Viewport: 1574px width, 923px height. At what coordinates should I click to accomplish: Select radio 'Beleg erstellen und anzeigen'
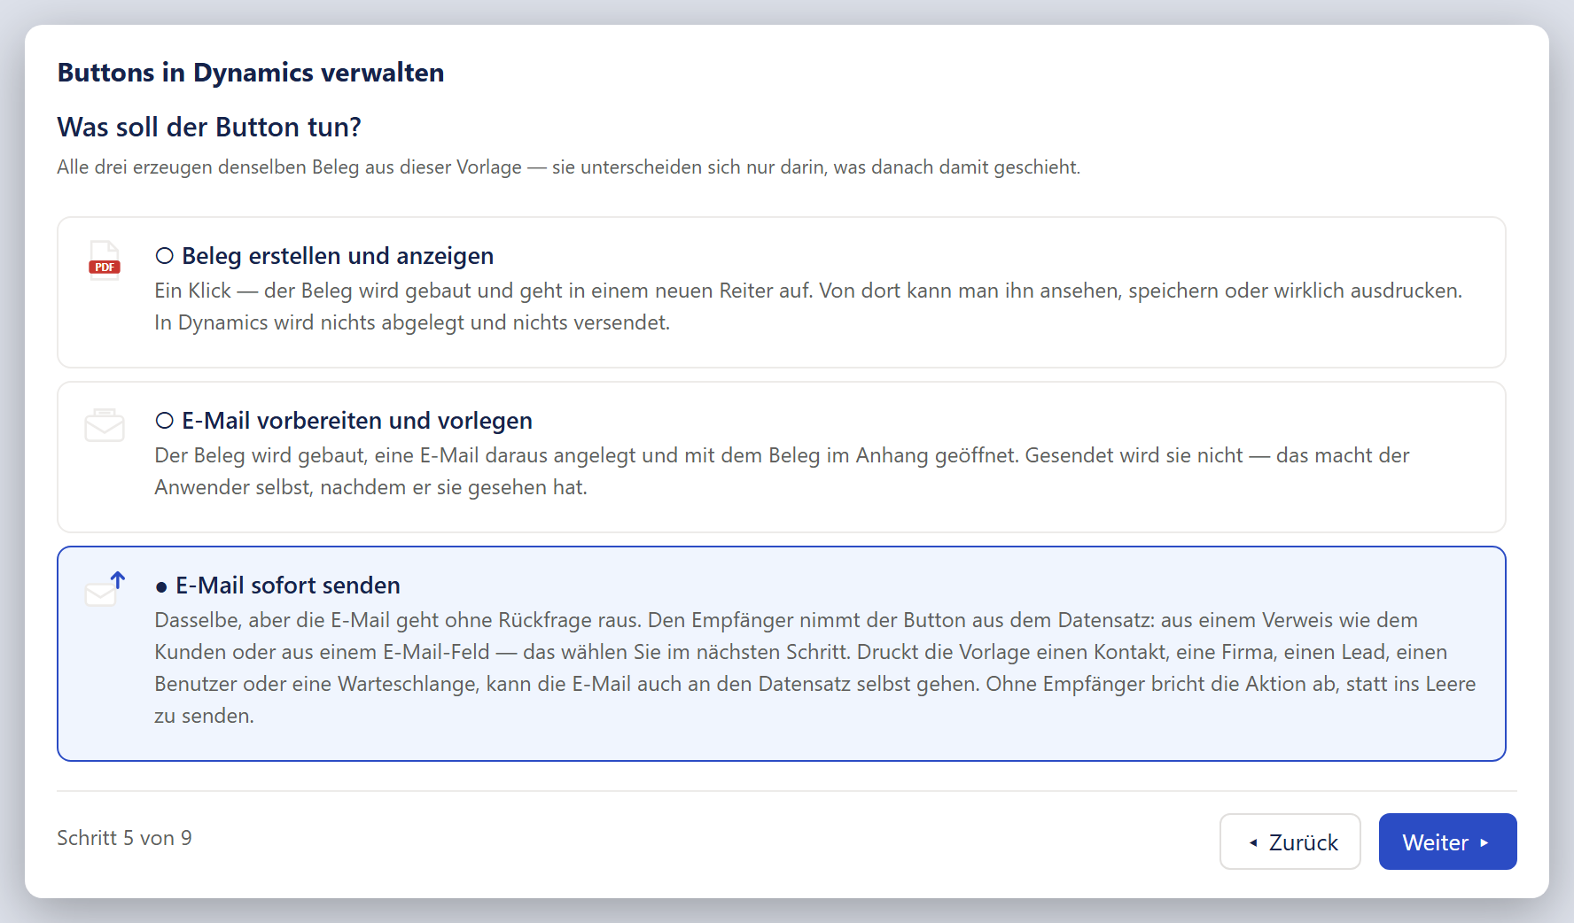click(164, 256)
